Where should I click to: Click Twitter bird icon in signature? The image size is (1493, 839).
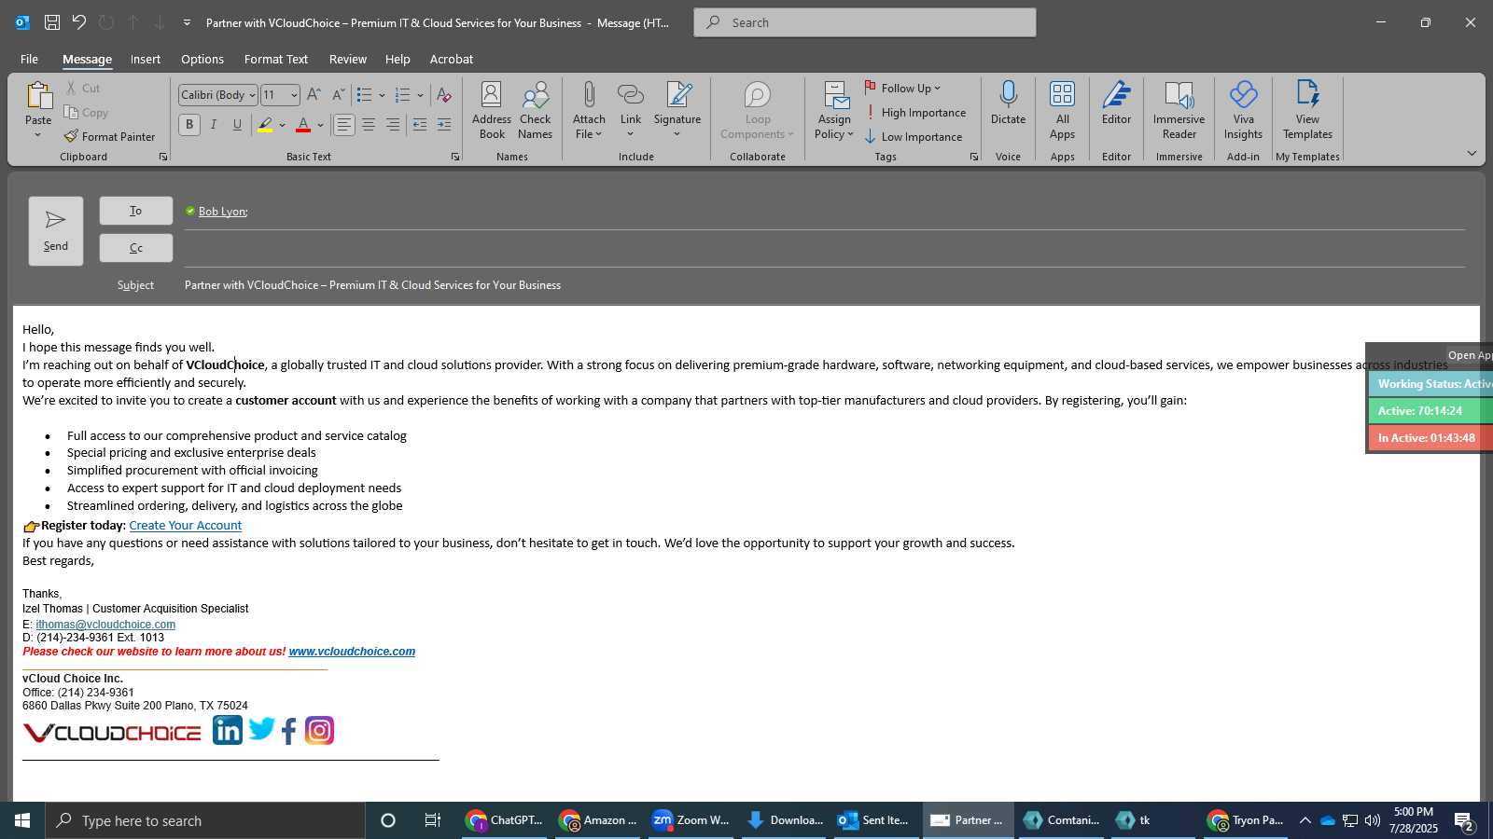click(x=262, y=728)
